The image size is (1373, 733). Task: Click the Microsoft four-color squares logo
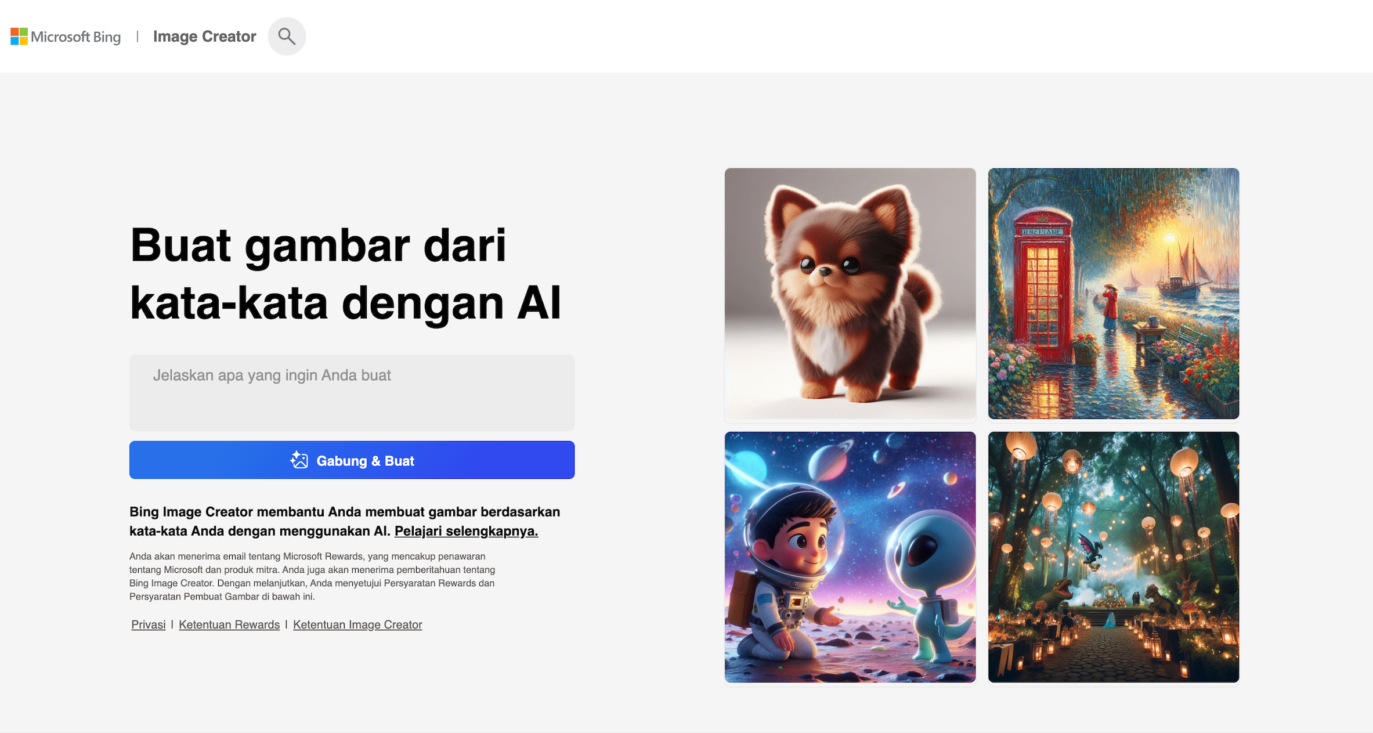click(19, 37)
